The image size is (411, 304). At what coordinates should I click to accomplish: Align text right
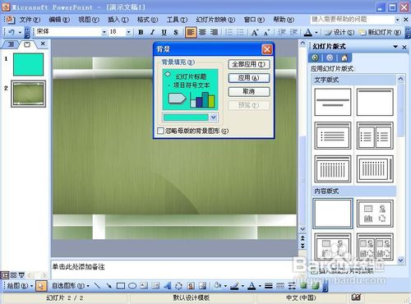point(214,32)
